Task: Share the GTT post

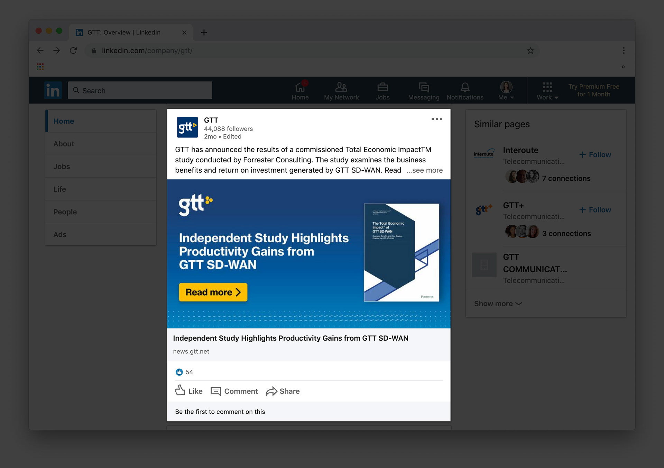Action: tap(283, 391)
